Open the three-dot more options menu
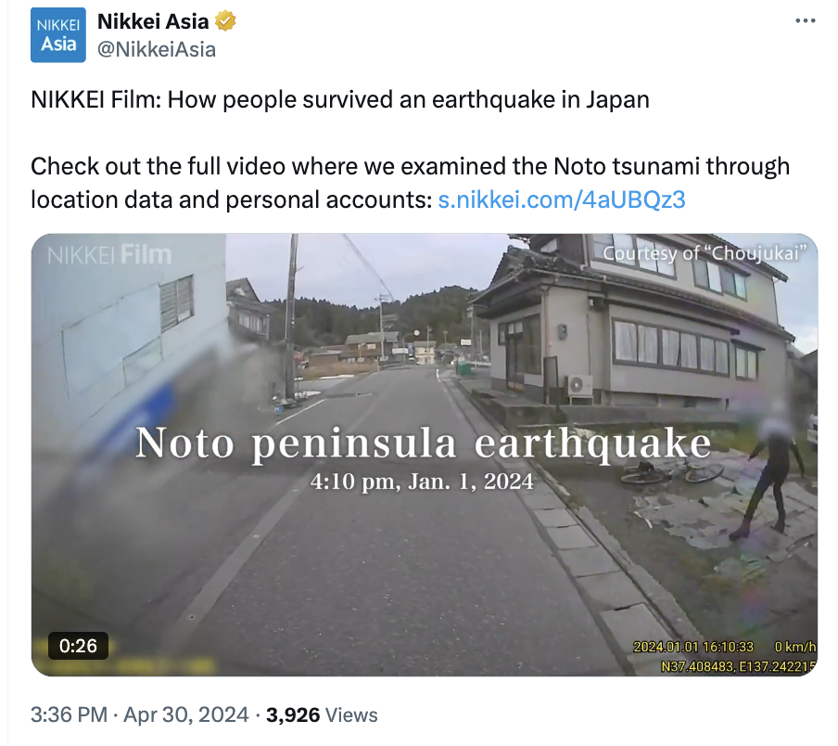Image resolution: width=838 pixels, height=746 pixels. click(x=806, y=21)
